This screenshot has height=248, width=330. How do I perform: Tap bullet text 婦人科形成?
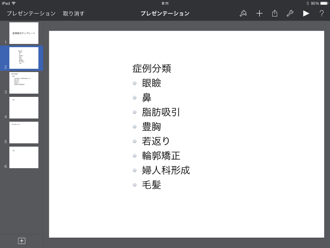click(166, 170)
